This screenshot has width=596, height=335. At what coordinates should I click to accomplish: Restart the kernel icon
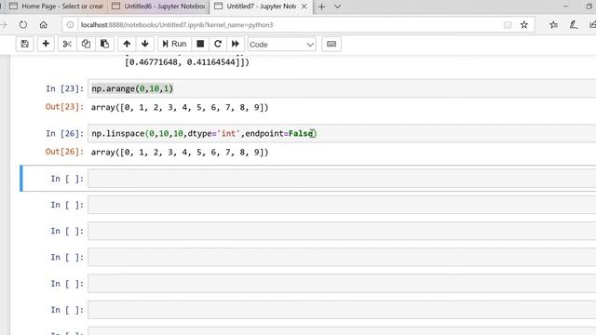point(218,44)
